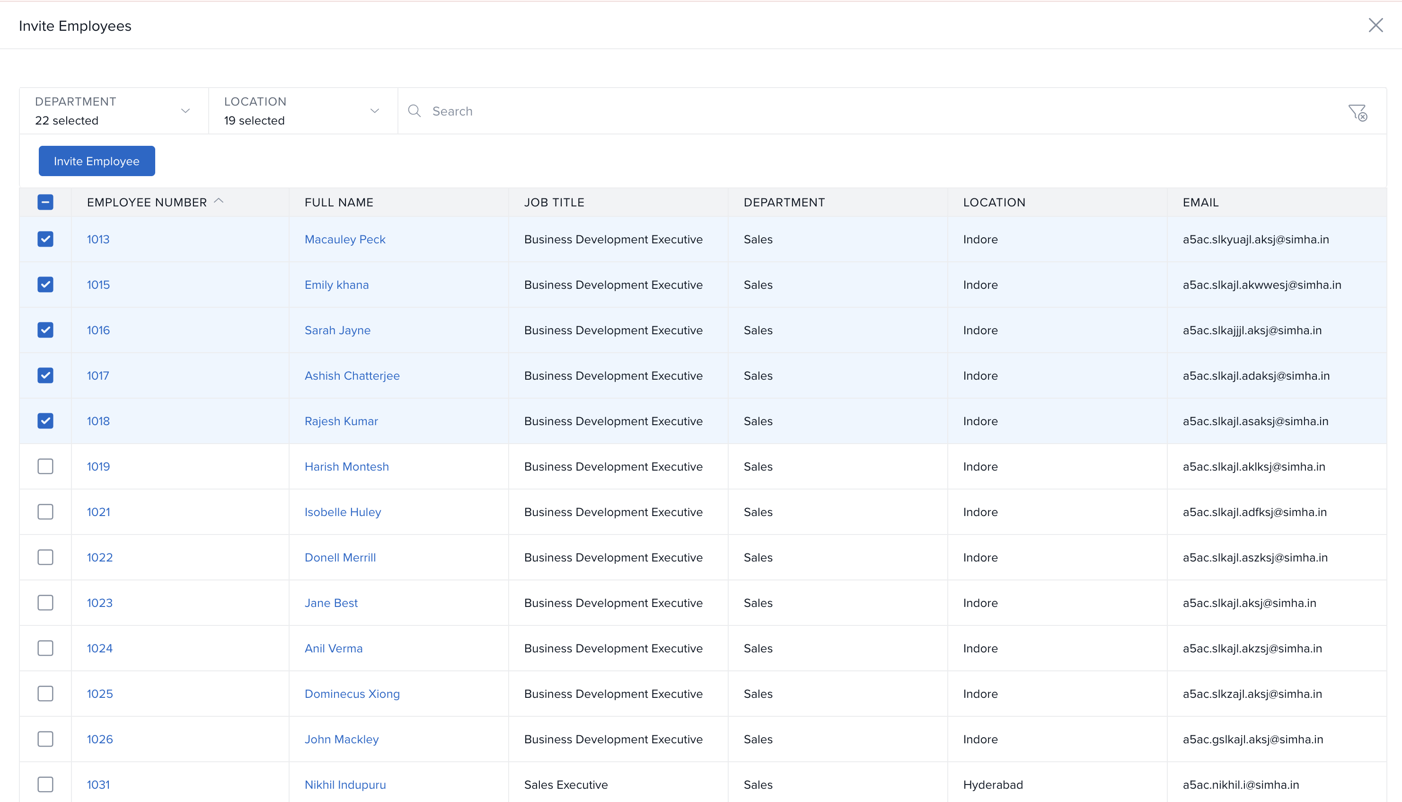Sort by Full Name column header

pos(338,202)
